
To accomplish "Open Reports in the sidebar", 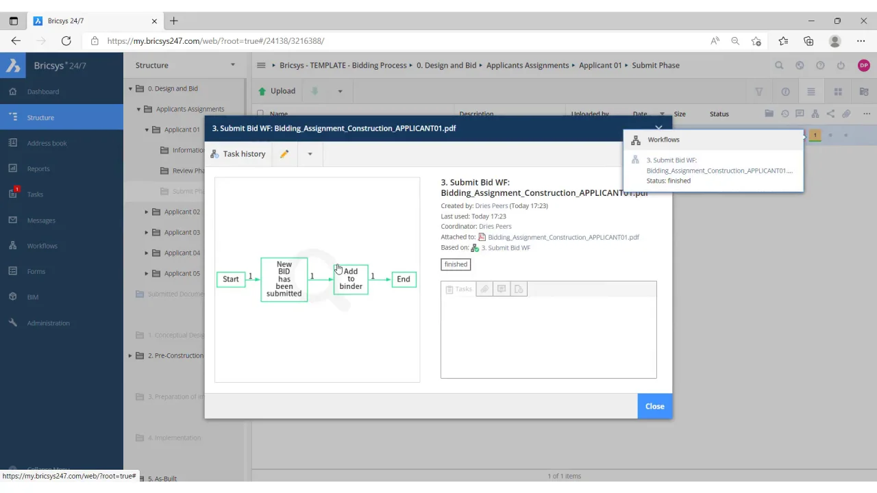I will (x=38, y=168).
